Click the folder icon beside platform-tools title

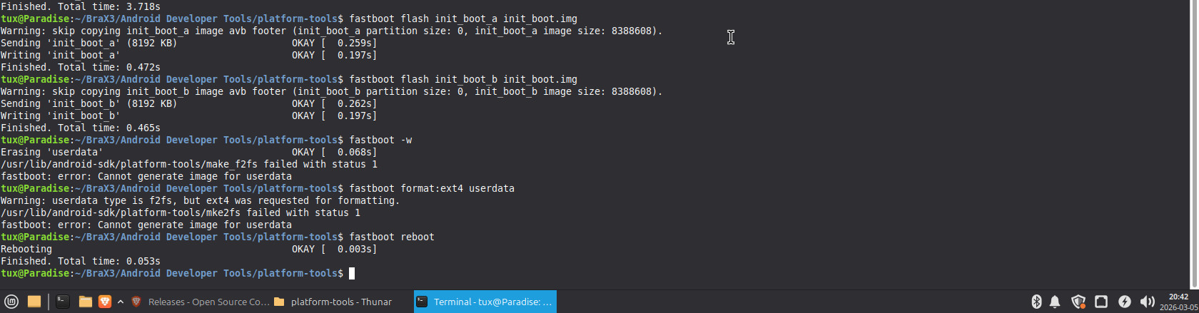pos(279,302)
